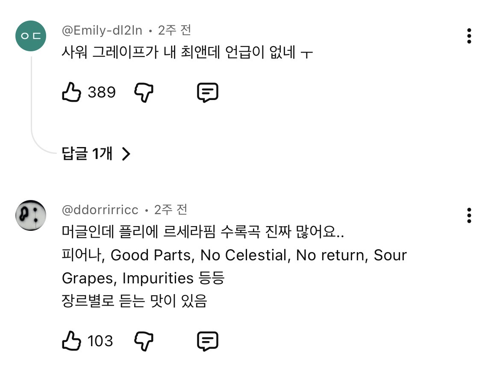Open the @ddorrirricc channel link
Viewport: 500px width, 371px height.
coord(100,210)
